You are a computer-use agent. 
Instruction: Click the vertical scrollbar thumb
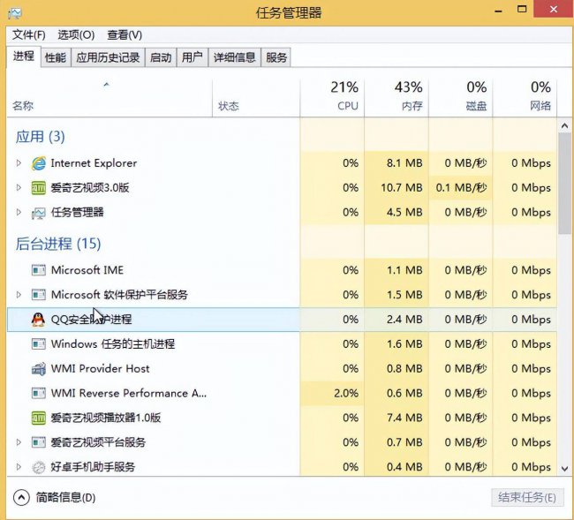point(564,183)
